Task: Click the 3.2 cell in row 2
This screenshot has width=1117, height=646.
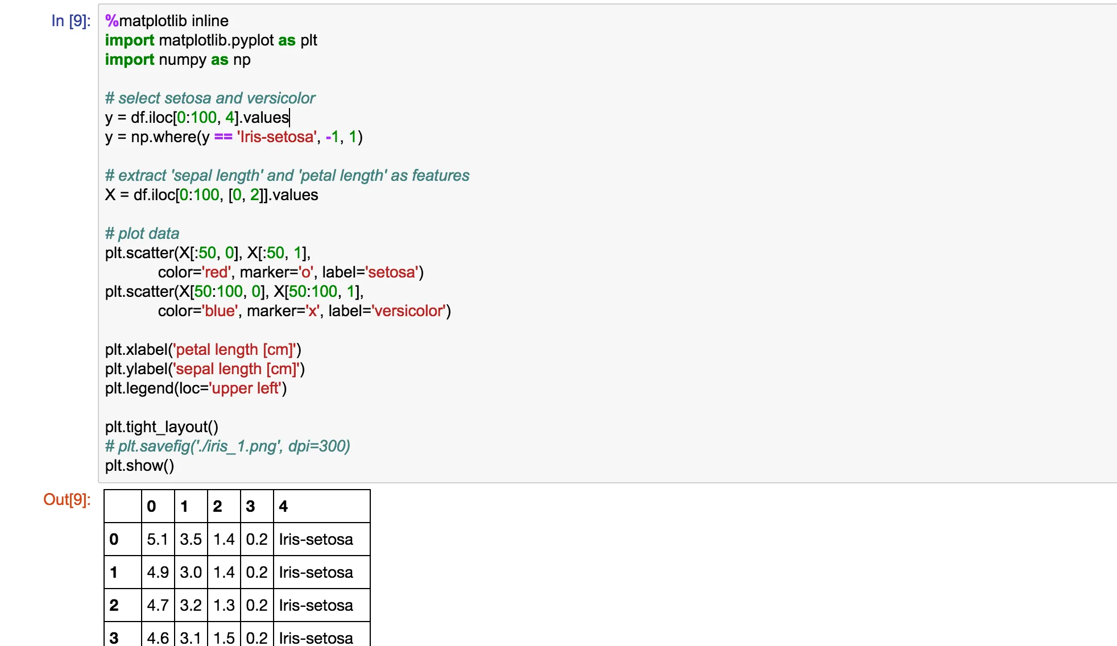Action: point(191,605)
